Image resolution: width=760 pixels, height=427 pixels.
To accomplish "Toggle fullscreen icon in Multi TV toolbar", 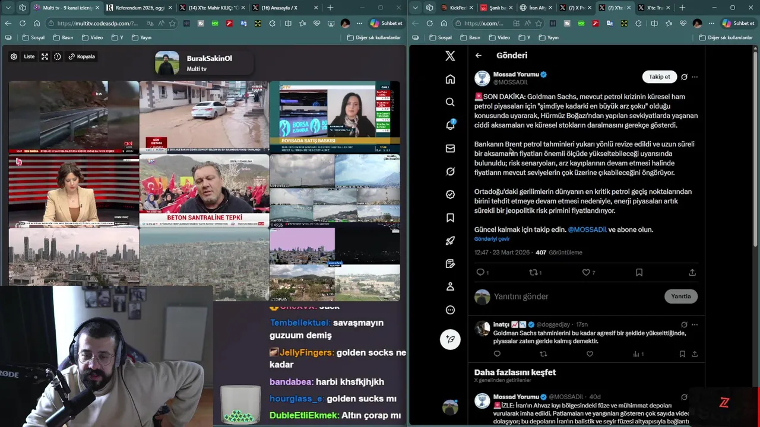I will (45, 56).
